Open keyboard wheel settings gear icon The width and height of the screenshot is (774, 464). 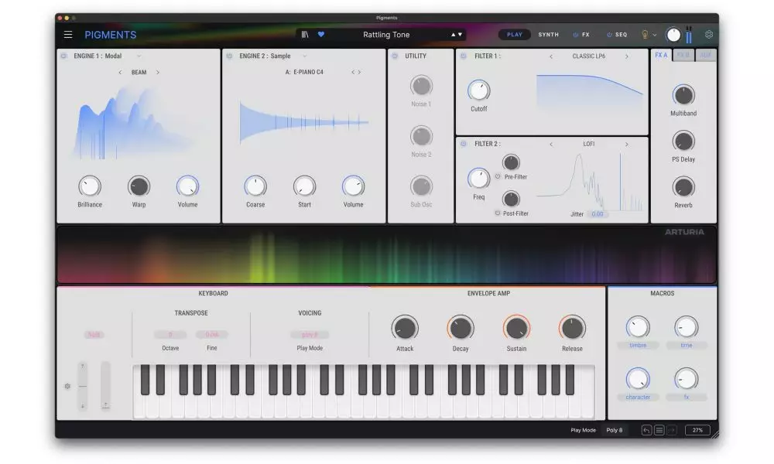[x=67, y=386]
